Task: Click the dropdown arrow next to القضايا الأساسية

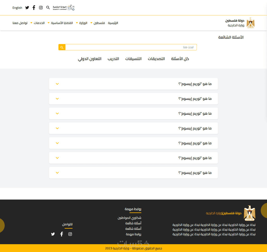Action: coord(49,23)
